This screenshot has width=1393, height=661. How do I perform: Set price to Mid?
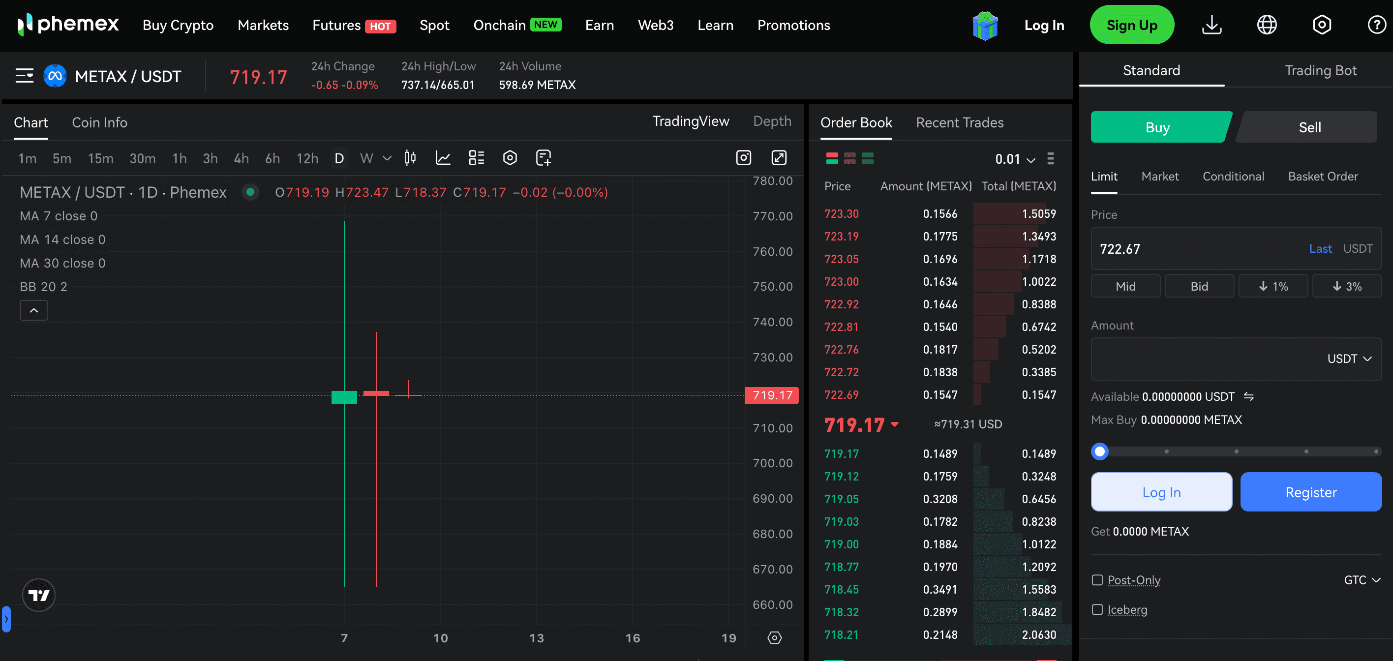click(1125, 286)
